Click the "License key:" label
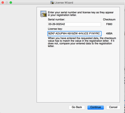 [55, 29]
